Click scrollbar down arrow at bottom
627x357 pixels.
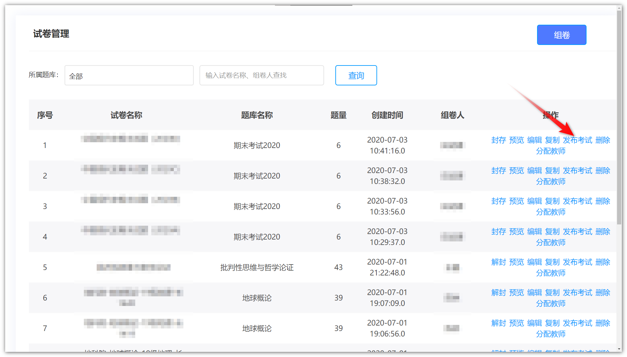coord(619,349)
